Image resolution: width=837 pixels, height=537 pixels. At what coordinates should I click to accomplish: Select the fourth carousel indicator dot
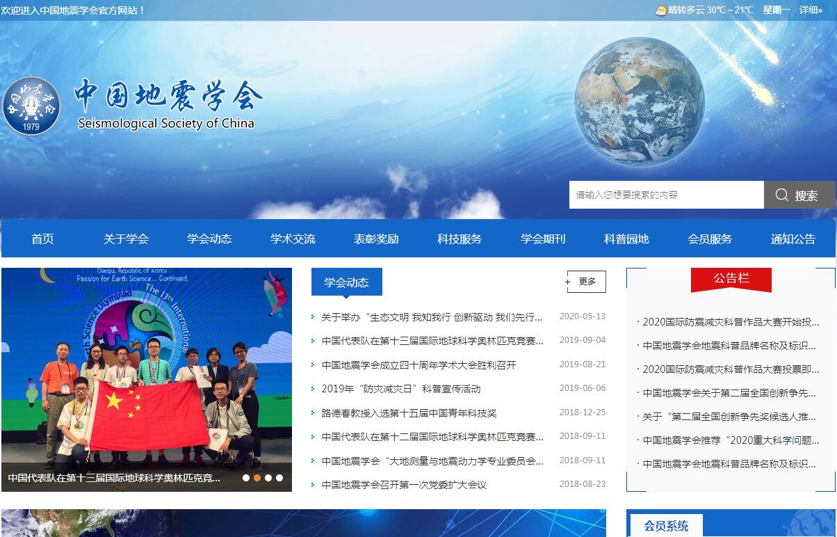click(x=279, y=478)
